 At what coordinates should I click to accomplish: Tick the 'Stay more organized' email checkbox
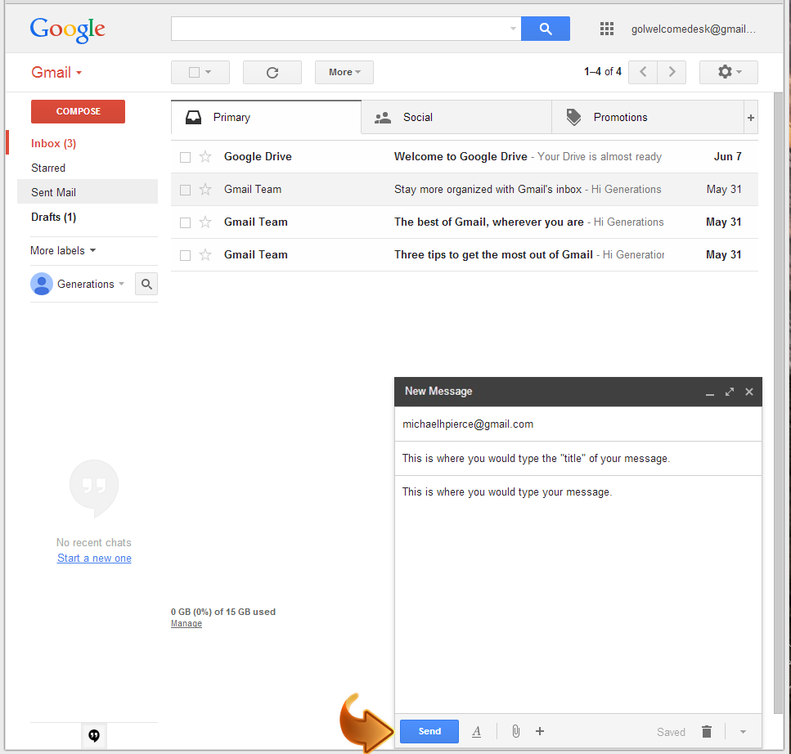(x=185, y=191)
